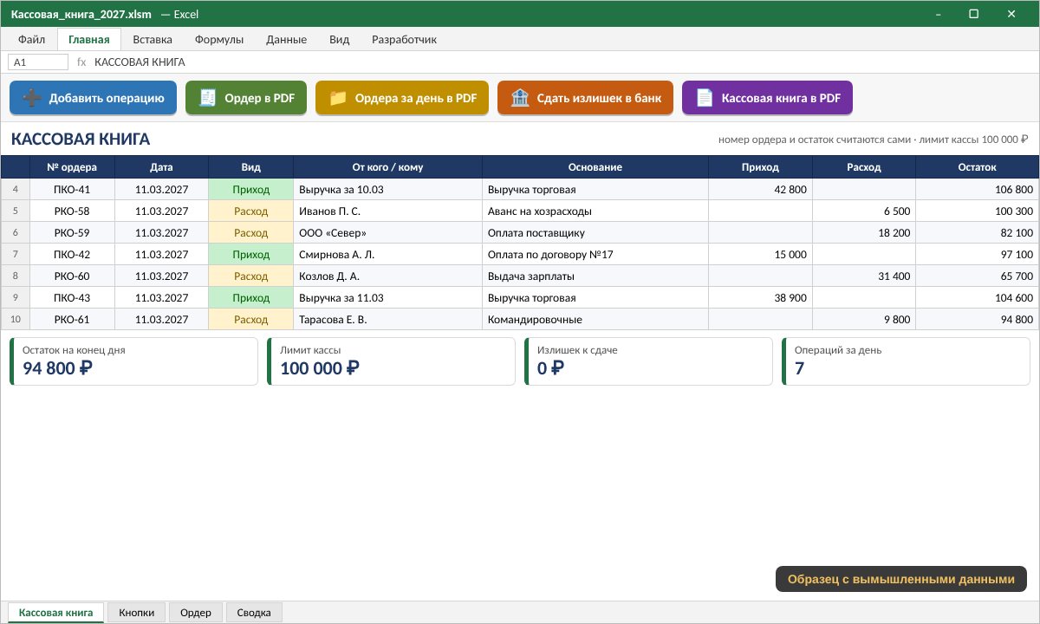Click the plus icon on Добавить операцию

point(32,98)
